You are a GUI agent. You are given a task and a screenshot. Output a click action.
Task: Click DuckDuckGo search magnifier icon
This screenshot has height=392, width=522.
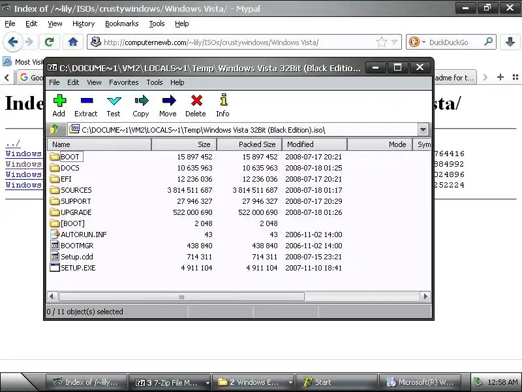click(488, 42)
